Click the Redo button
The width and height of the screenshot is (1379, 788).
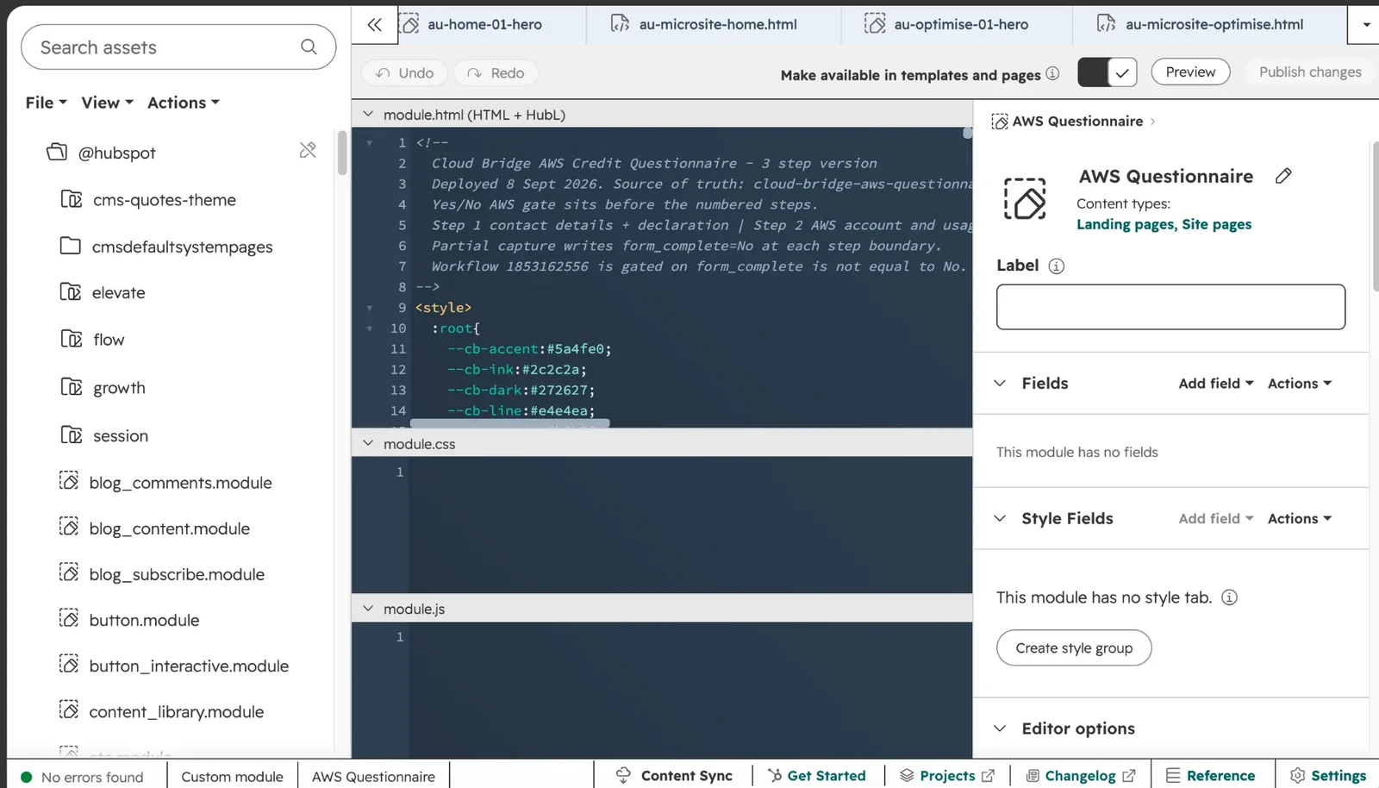click(x=496, y=73)
